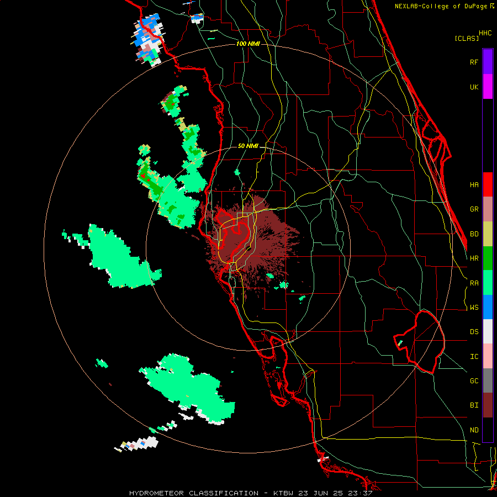The width and height of the screenshot is (497, 497).
Task: Click the HHC product code label
Action: (x=485, y=33)
